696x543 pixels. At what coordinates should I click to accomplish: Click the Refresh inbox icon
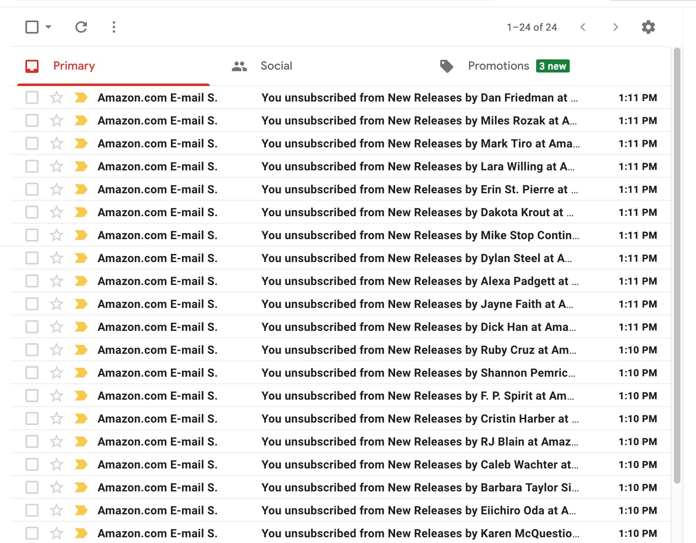(81, 27)
